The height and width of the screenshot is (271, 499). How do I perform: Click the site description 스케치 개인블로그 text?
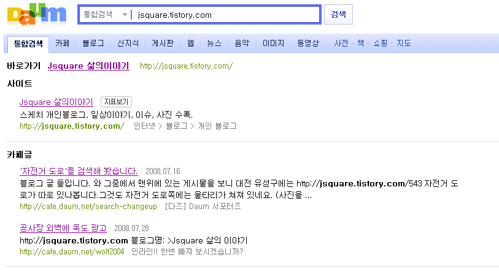(106, 115)
